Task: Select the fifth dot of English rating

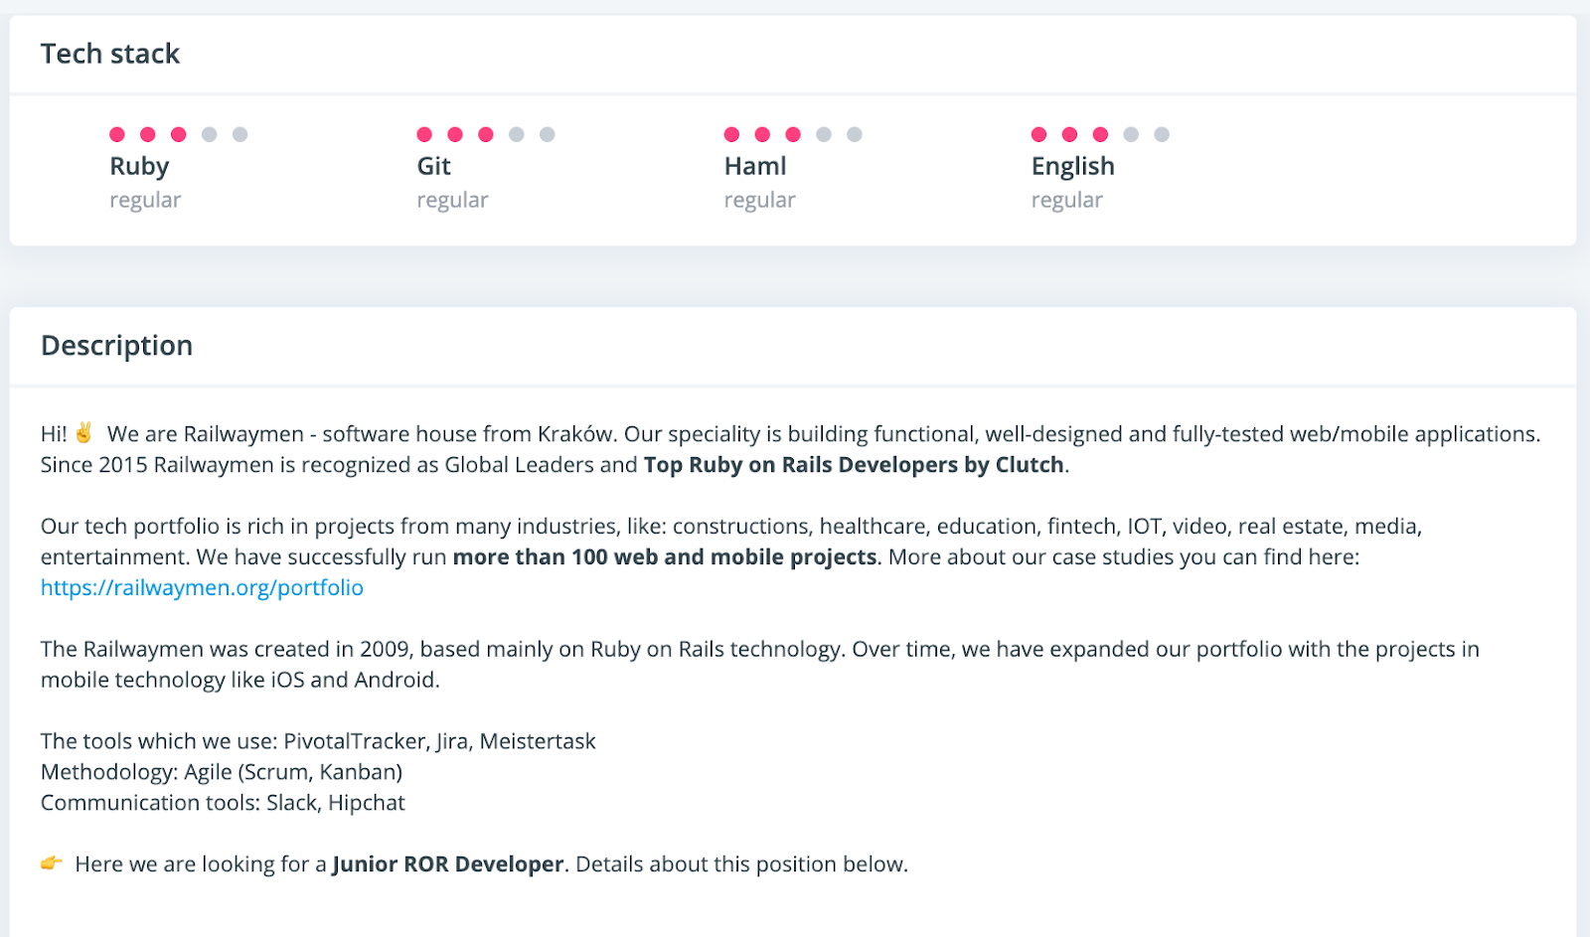Action: coord(1163,134)
